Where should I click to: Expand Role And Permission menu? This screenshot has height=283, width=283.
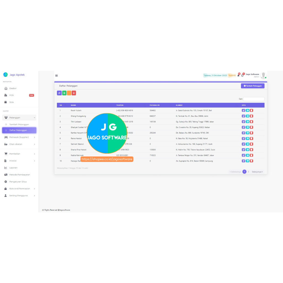click(19, 188)
